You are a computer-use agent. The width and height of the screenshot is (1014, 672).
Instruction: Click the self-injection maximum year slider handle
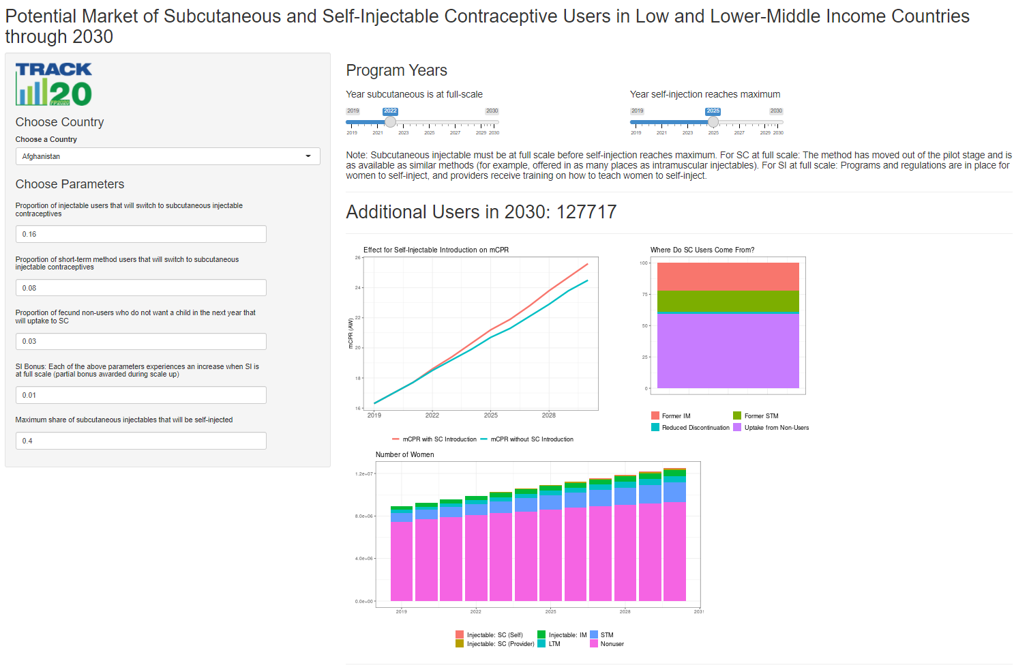[713, 122]
